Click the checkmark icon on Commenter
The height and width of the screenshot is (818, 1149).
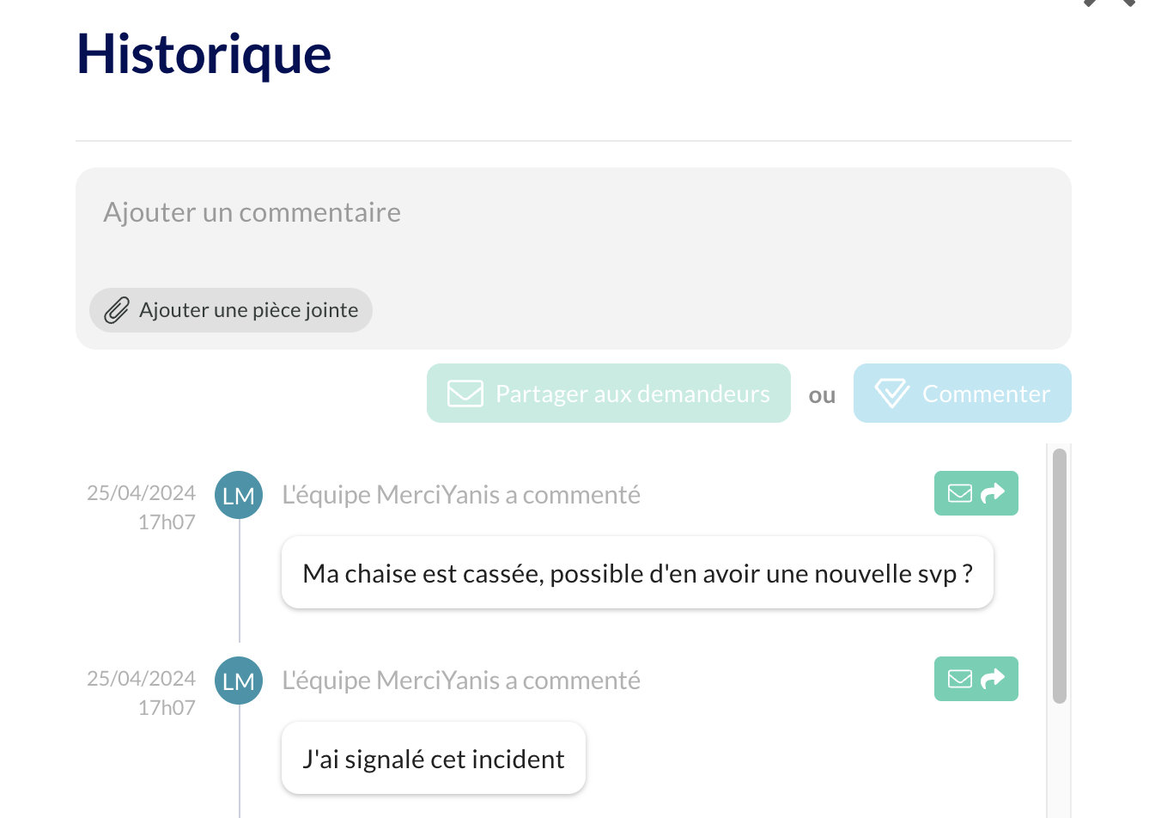point(892,394)
